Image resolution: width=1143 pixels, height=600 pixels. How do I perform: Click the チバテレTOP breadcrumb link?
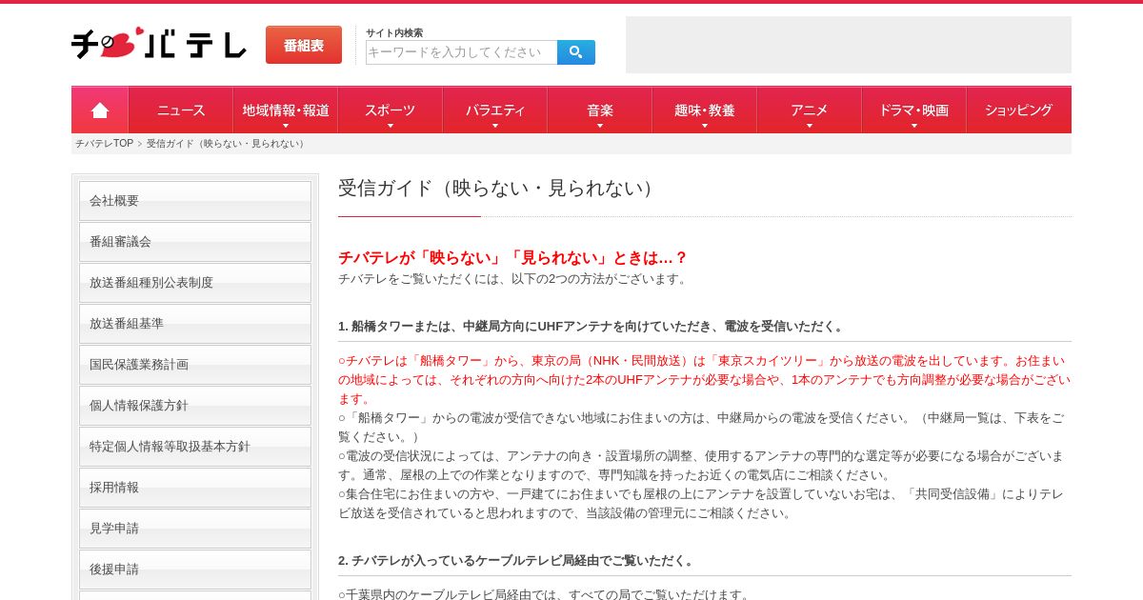tap(105, 144)
